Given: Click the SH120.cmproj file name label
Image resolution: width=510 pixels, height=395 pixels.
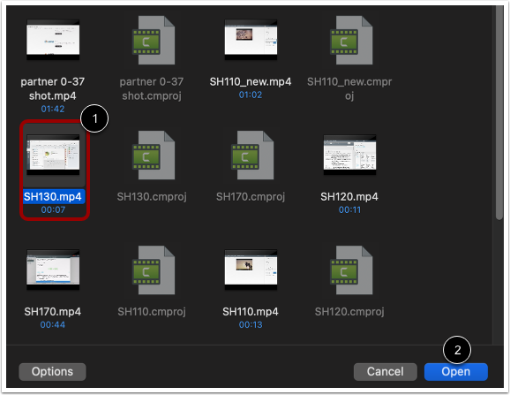Looking at the screenshot, I should click(x=349, y=312).
